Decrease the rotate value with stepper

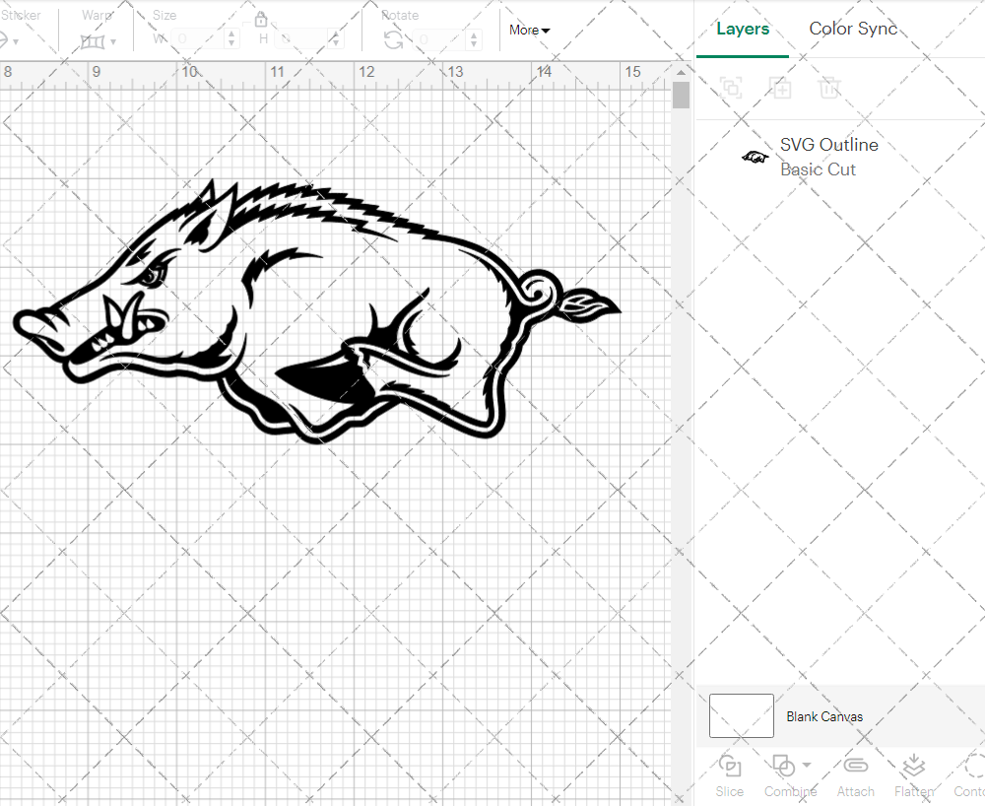tap(473, 45)
